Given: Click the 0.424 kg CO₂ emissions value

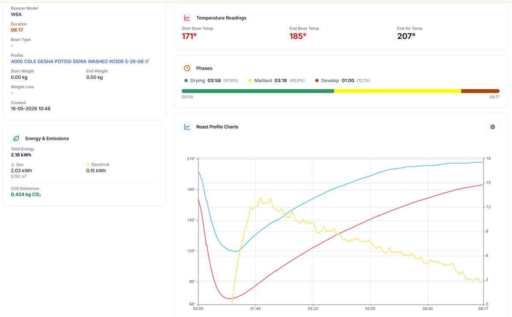Looking at the screenshot, I should click(x=26, y=195).
